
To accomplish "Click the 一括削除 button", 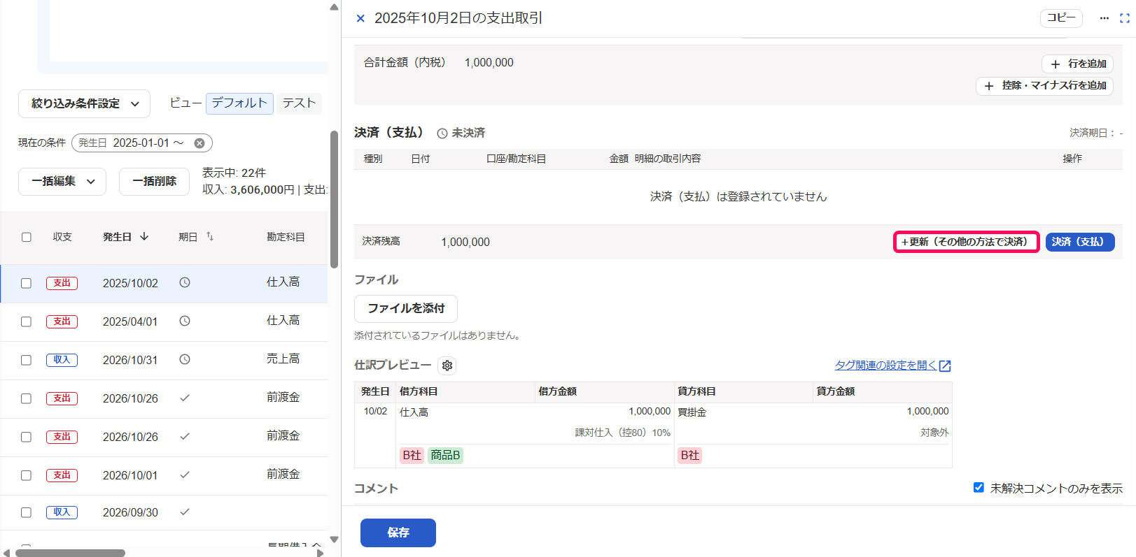I will pos(154,182).
